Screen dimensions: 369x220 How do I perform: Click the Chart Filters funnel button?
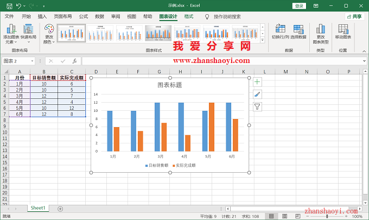pos(257,107)
